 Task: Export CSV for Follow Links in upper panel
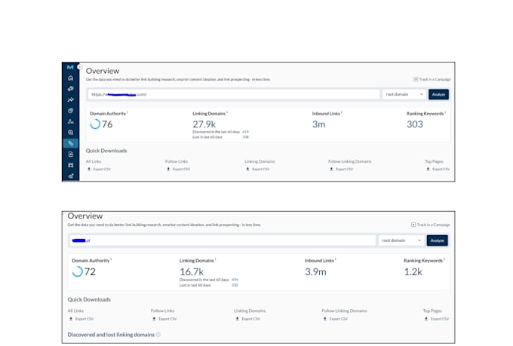[178, 169]
